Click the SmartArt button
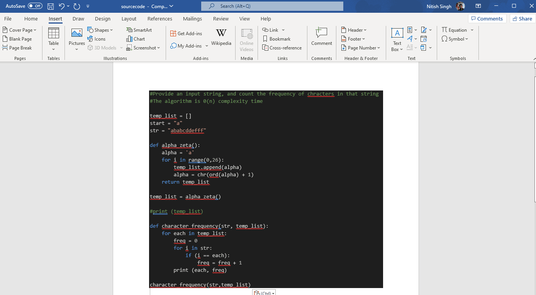The width and height of the screenshot is (536, 295). (139, 30)
